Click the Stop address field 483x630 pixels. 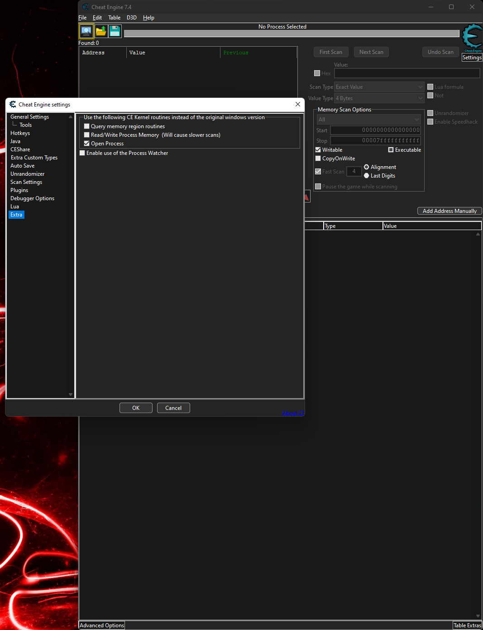[376, 140]
